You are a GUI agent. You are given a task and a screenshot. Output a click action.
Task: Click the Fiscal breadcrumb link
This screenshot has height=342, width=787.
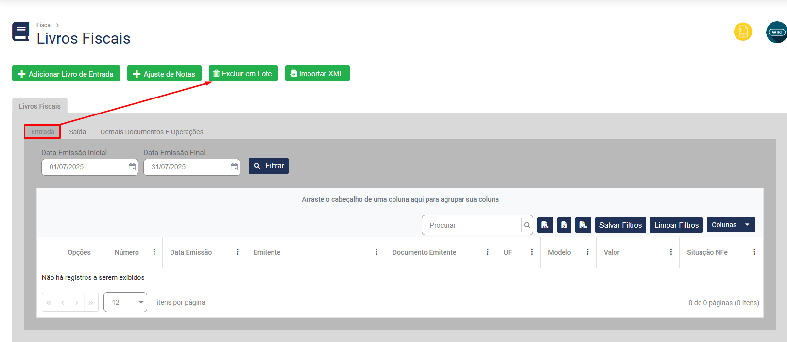[44, 25]
